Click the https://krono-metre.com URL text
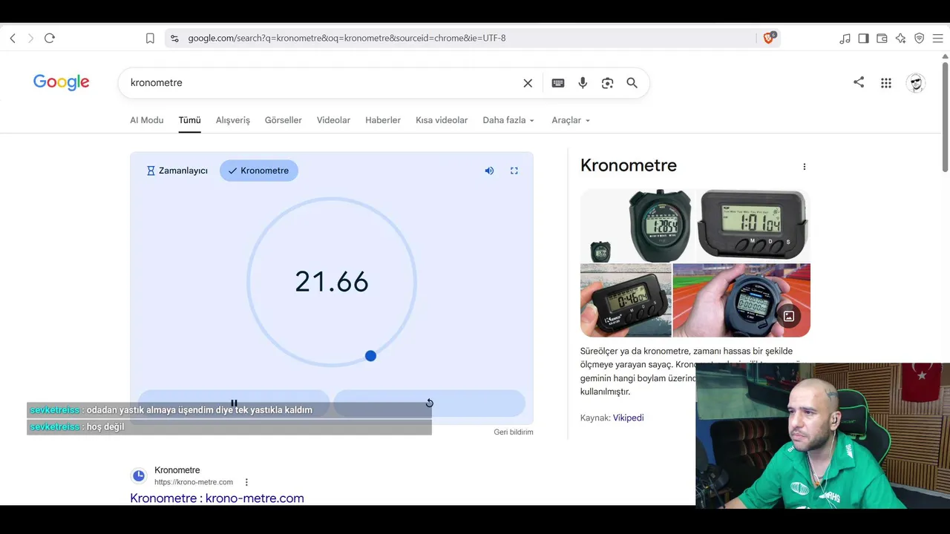This screenshot has width=950, height=534. click(194, 482)
